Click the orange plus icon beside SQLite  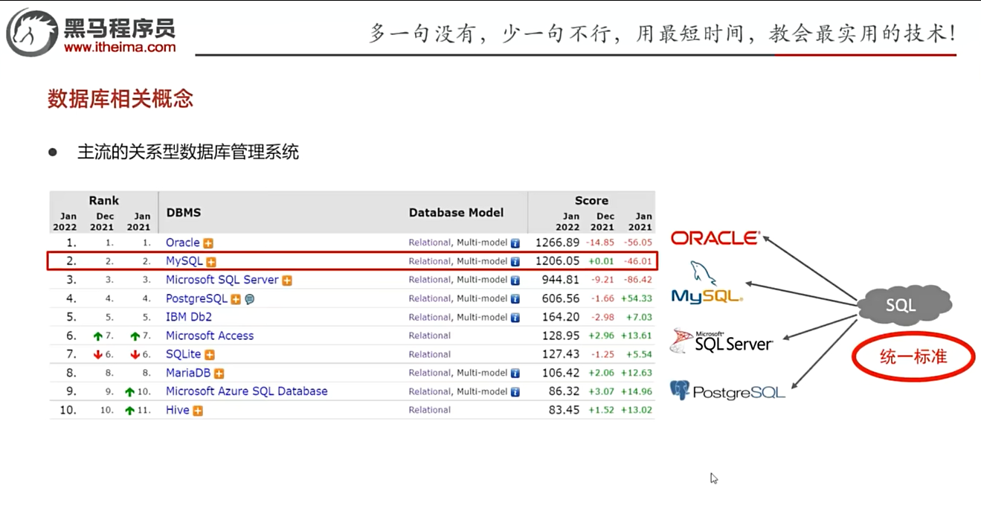pos(210,355)
